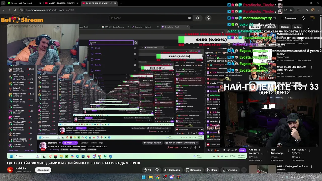Start voice search with the microphone icon
Screen dimensions: 322x181
pyautogui.click(x=208, y=18)
